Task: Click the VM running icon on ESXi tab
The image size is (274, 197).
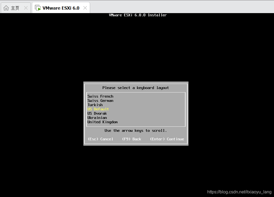Action: tap(38, 8)
